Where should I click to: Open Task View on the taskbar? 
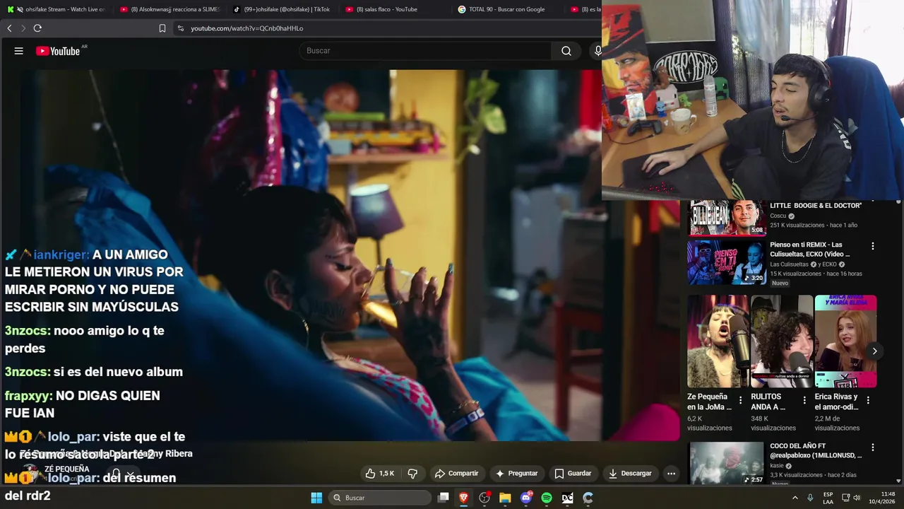pos(444,498)
